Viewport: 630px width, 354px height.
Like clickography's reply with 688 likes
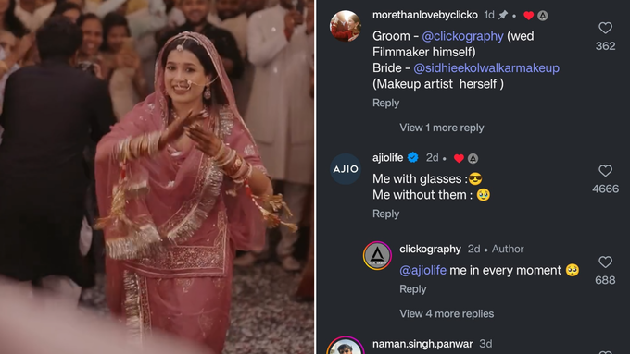coord(605,262)
